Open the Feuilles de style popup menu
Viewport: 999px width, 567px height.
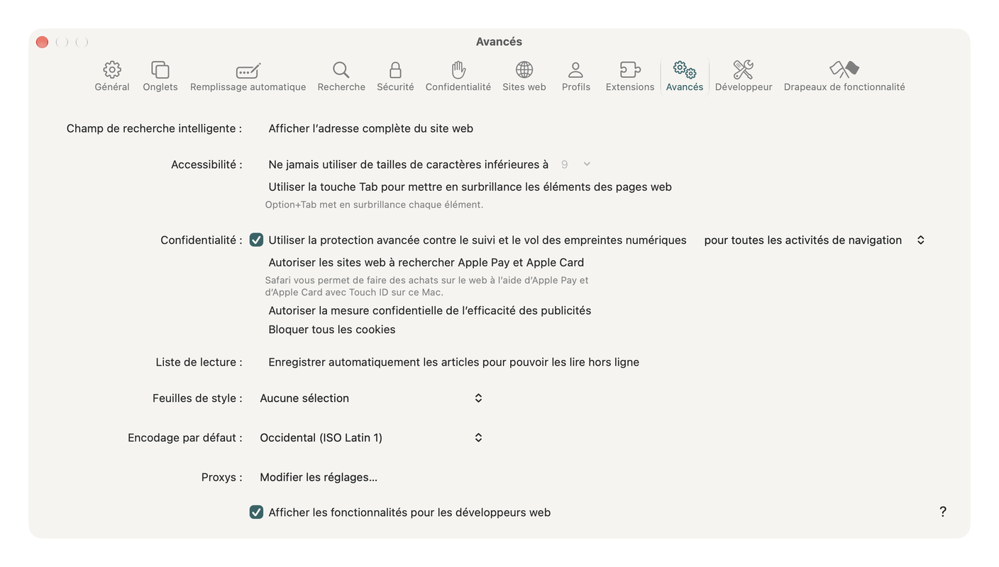point(371,398)
